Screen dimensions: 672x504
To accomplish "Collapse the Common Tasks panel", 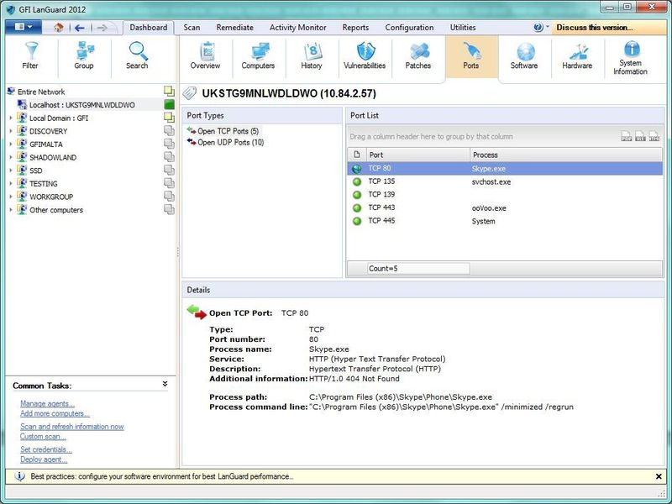I will pos(165,384).
